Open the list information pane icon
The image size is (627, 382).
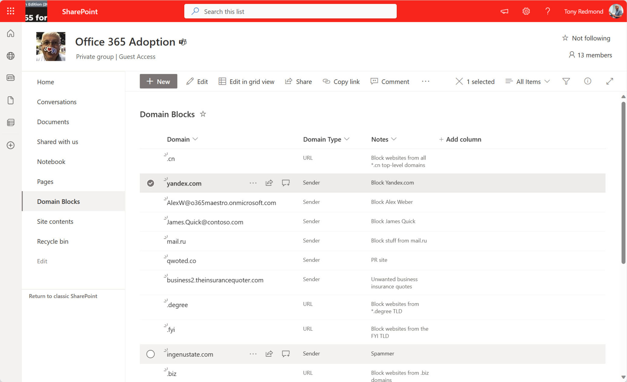[x=588, y=81]
